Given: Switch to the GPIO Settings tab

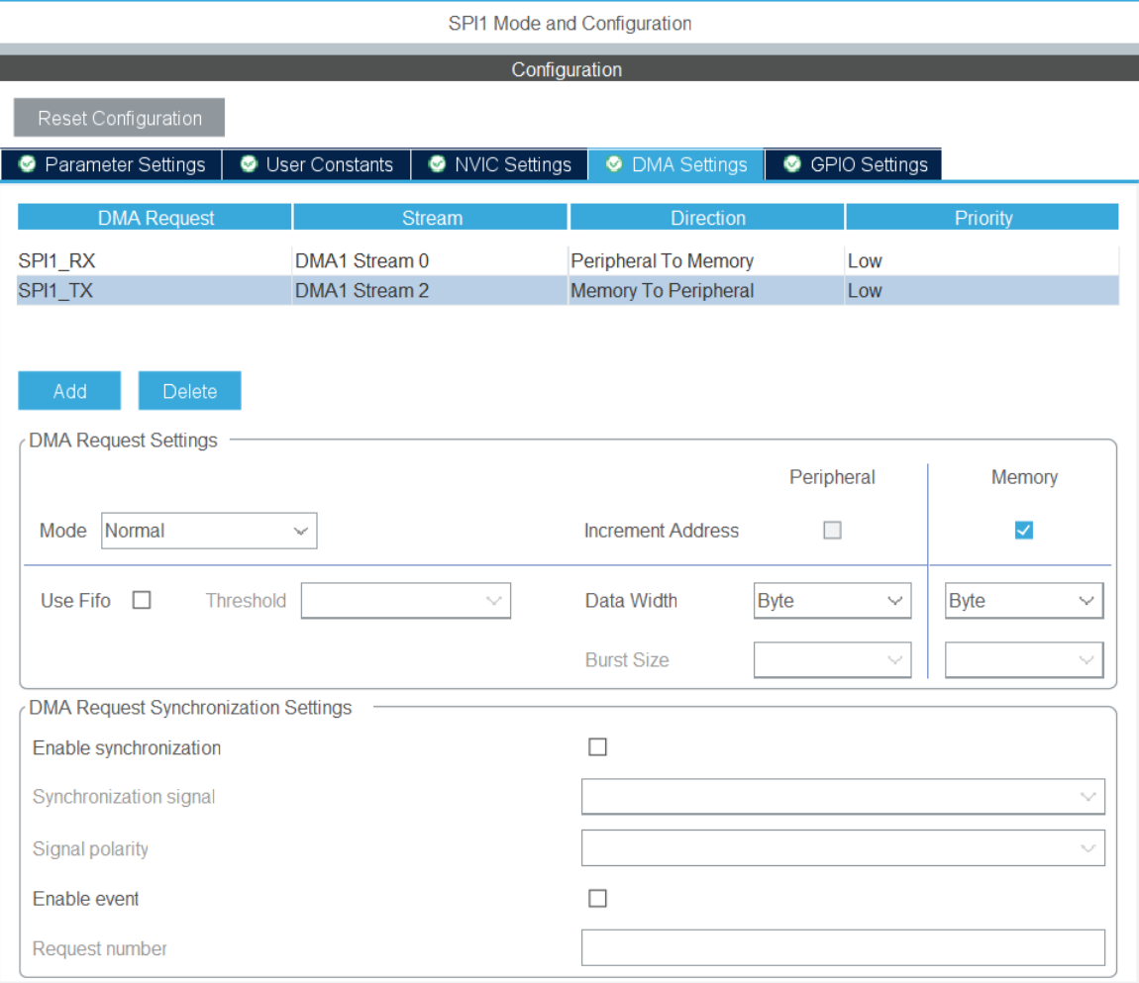Looking at the screenshot, I should 854,164.
